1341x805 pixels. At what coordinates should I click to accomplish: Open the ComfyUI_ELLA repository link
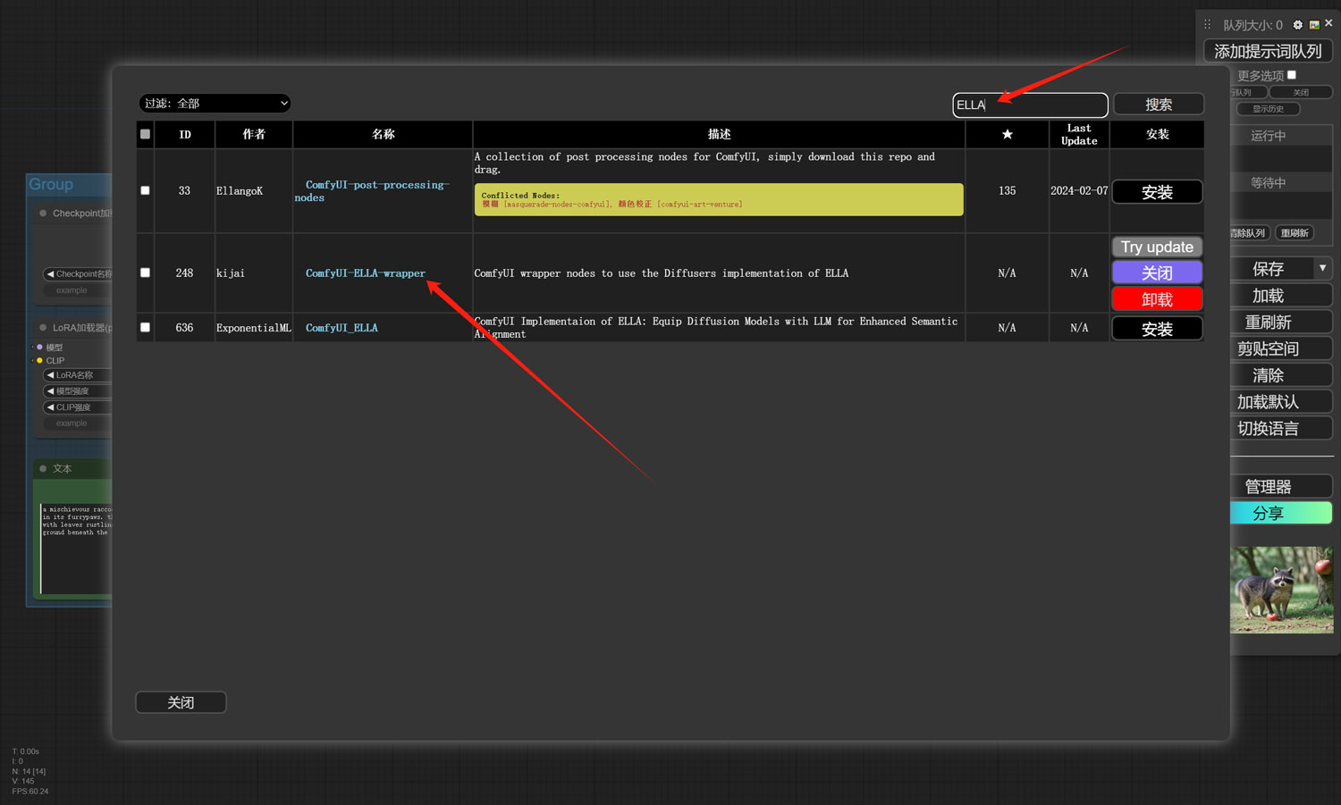(x=342, y=328)
